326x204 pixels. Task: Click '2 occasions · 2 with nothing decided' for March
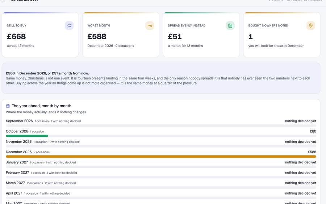(x=51, y=183)
